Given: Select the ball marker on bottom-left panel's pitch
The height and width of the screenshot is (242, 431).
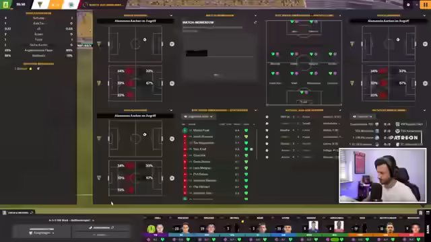Looking at the screenshot, I should pyautogui.click(x=145, y=134).
